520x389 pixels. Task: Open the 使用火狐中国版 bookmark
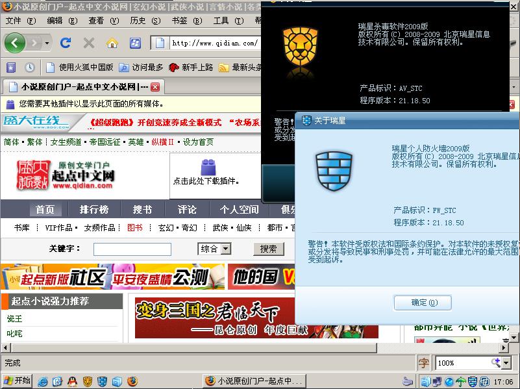80,68
